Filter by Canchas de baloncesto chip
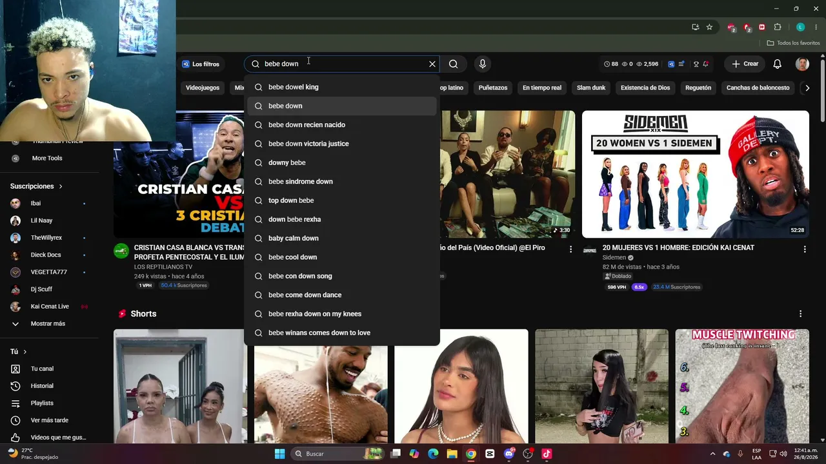826x464 pixels. (758, 88)
